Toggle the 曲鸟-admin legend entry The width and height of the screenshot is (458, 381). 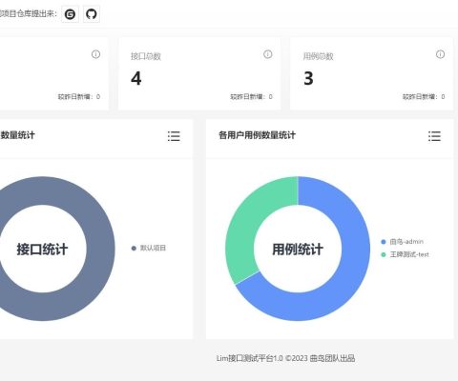pyautogui.click(x=403, y=242)
